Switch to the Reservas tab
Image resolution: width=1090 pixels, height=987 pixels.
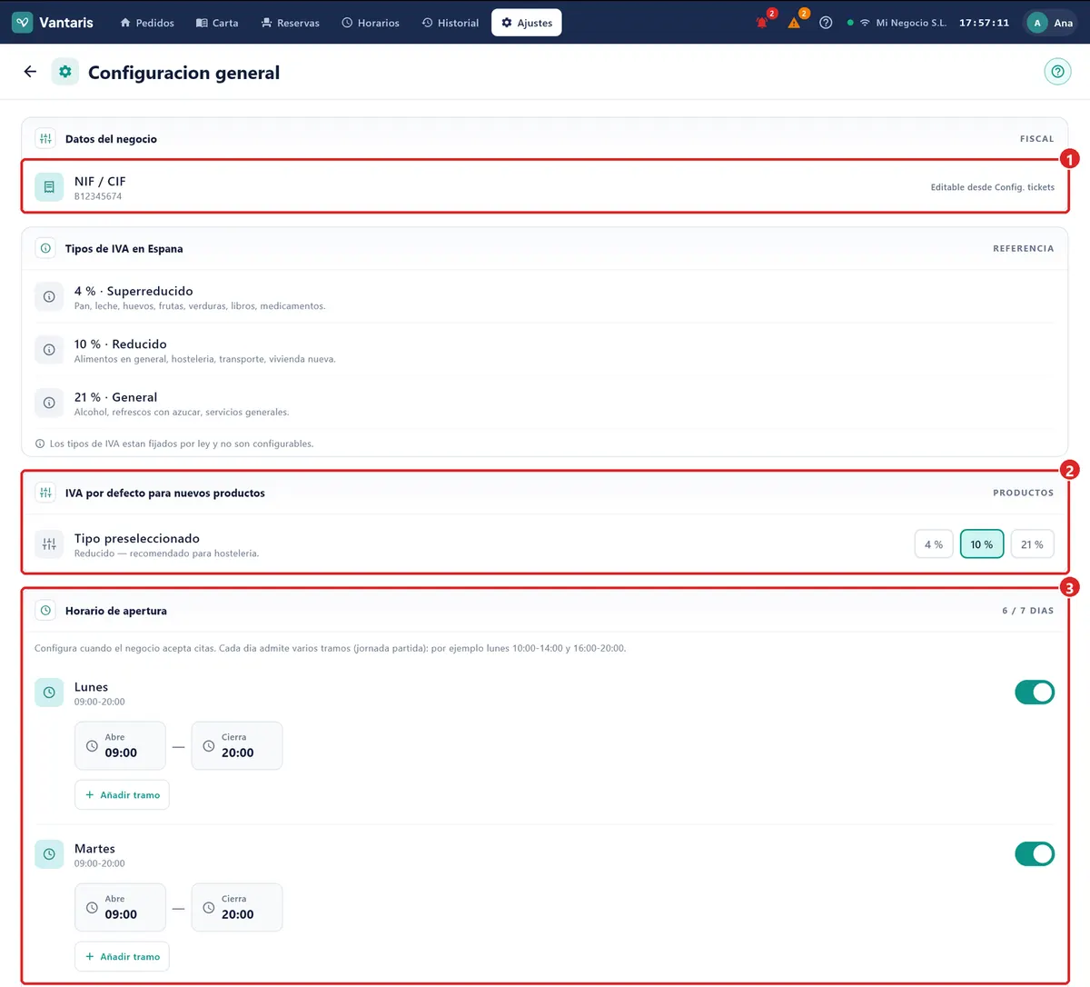[x=290, y=23]
